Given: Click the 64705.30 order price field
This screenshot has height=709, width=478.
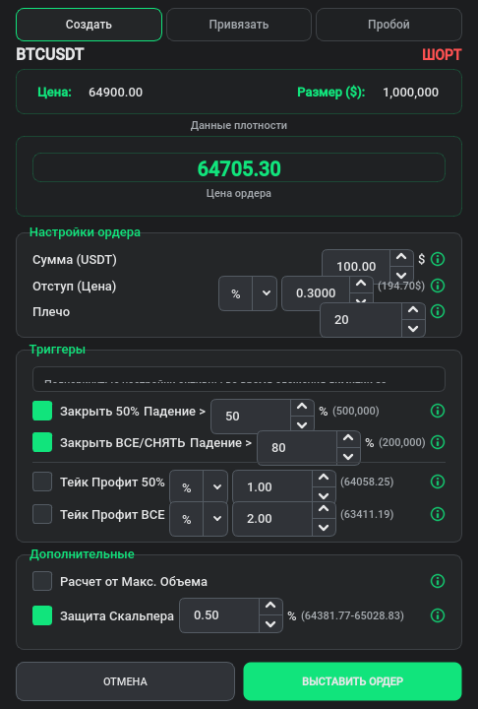Looking at the screenshot, I should [x=239, y=167].
